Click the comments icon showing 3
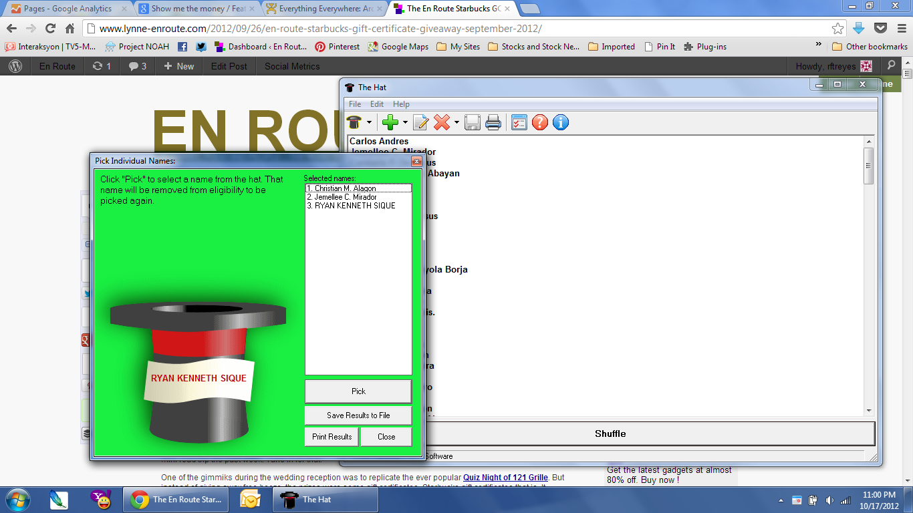Image resolution: width=913 pixels, height=513 pixels. pos(137,66)
